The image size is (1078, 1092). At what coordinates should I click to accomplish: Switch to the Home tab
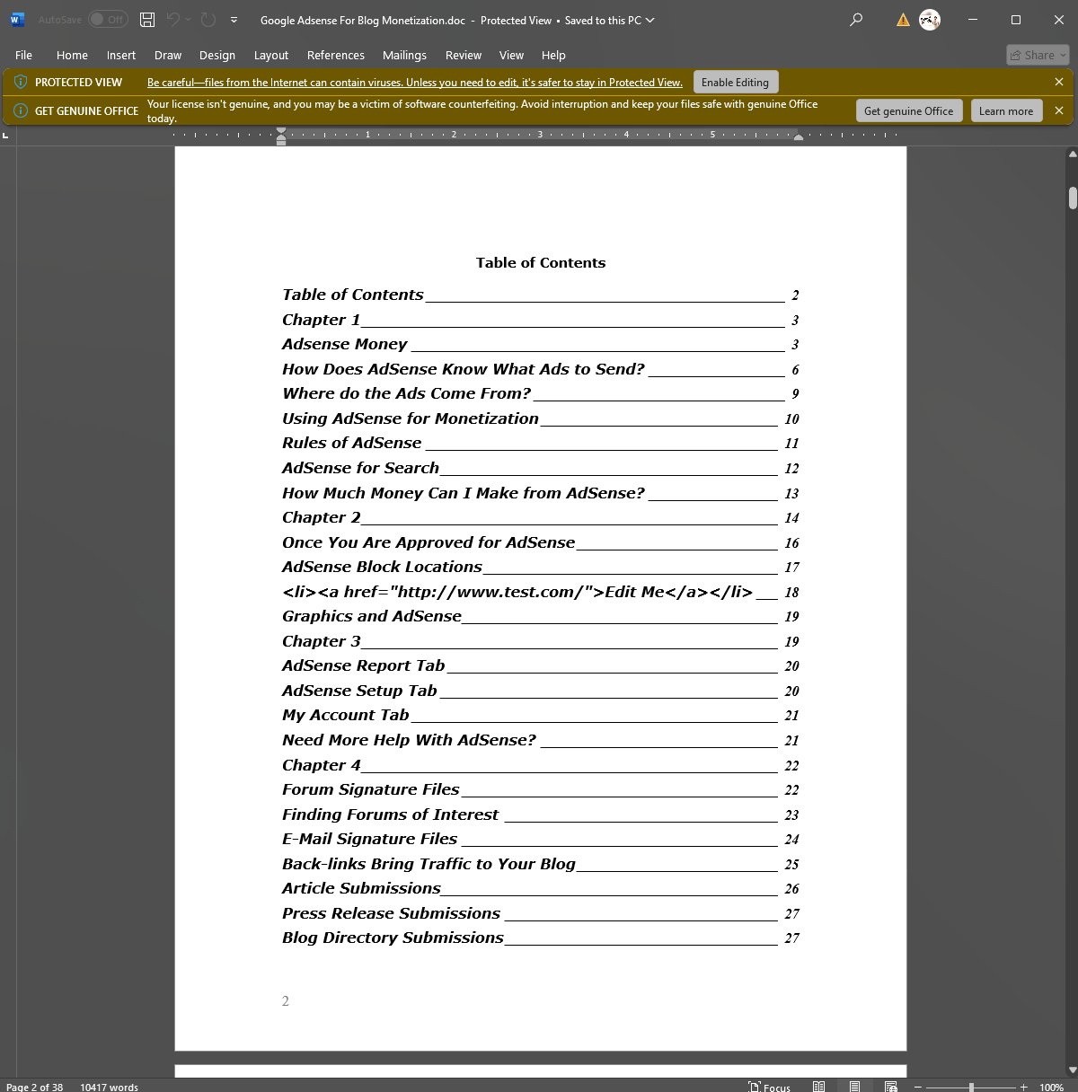pos(72,55)
